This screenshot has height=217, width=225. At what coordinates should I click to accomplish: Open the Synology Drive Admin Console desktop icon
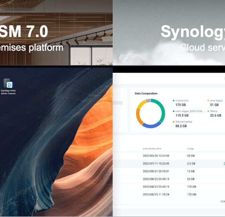8,87
